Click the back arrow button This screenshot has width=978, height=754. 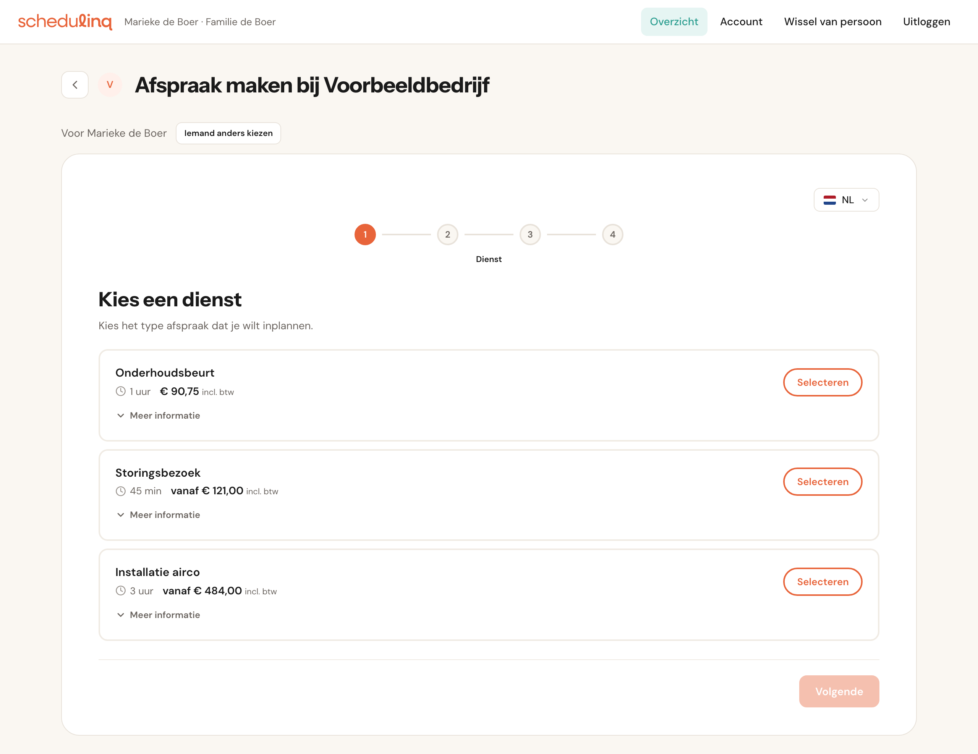point(75,85)
